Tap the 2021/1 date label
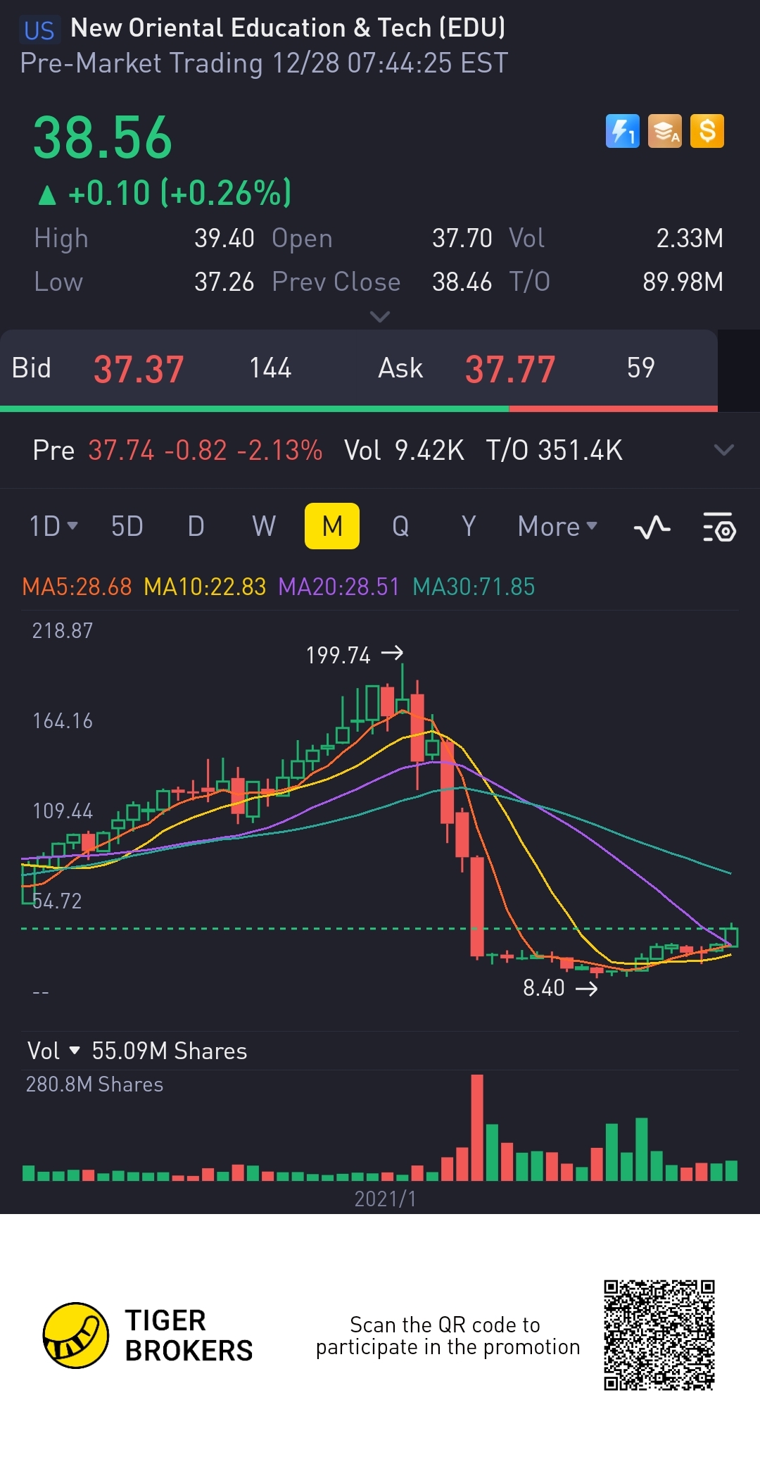The width and height of the screenshot is (760, 1457). coord(385,1199)
